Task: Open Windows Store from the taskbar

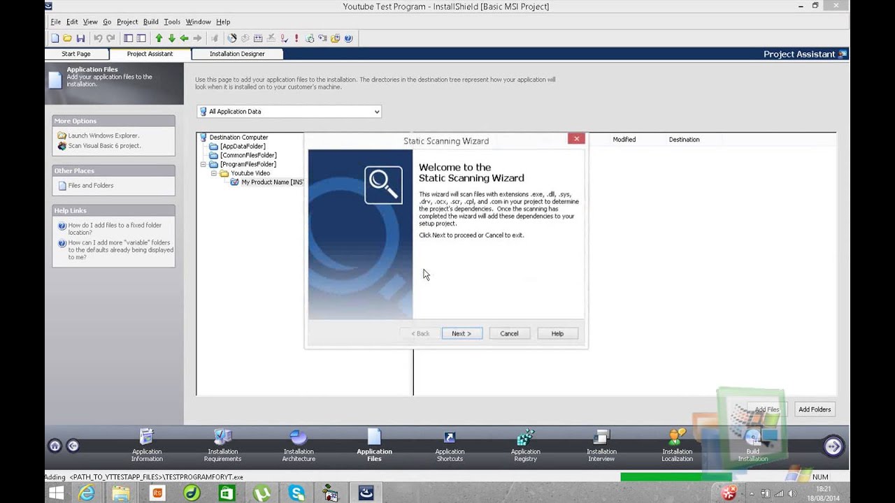Action: pos(227,493)
